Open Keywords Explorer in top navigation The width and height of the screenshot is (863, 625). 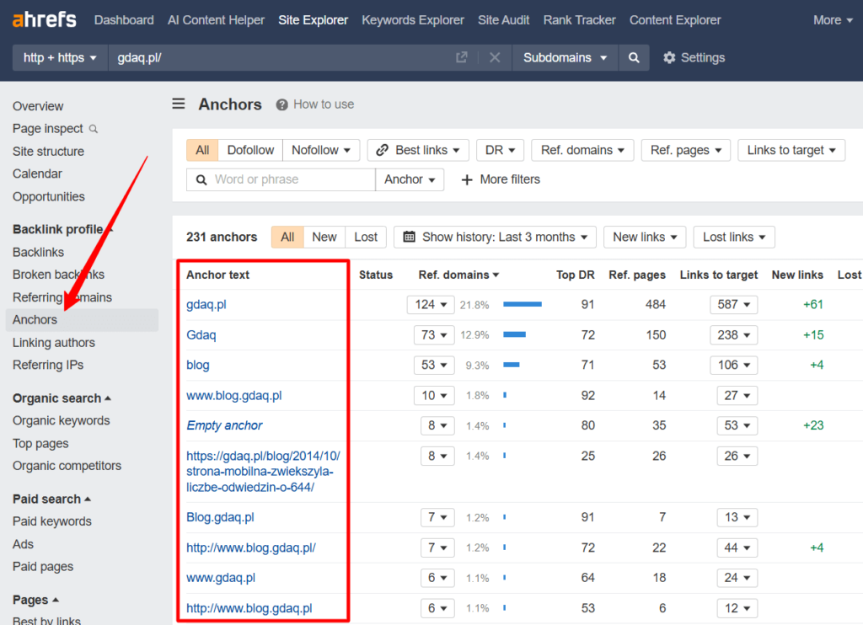[413, 20]
